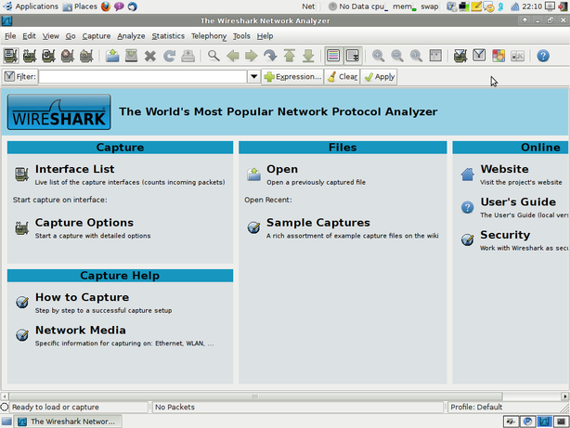
Task: Focus the display filter text field
Action: [x=143, y=77]
